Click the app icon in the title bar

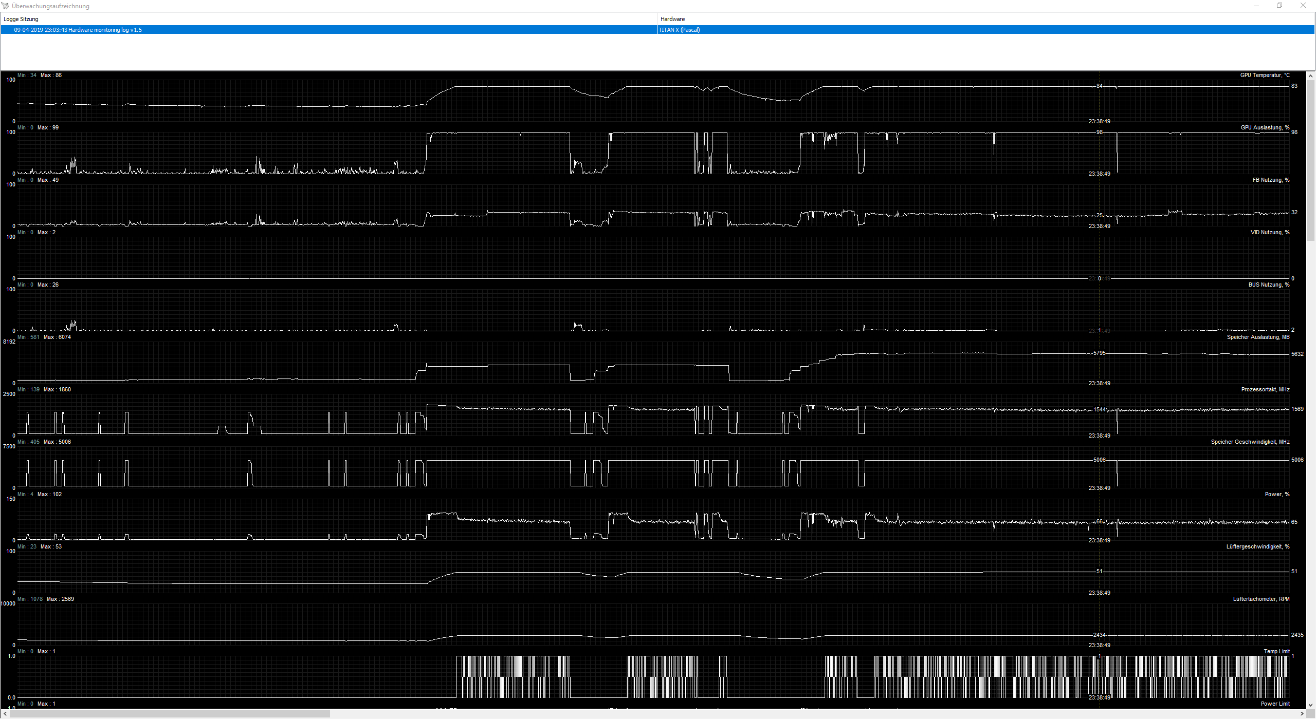tap(6, 6)
